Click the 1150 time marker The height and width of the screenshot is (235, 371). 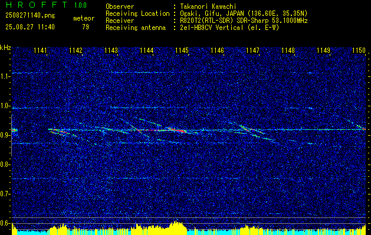(359, 50)
